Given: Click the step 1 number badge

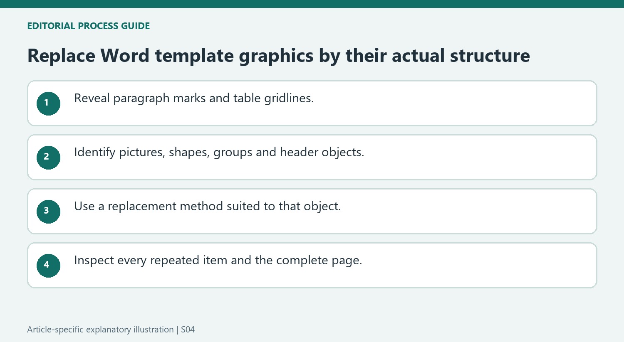Looking at the screenshot, I should [48, 103].
